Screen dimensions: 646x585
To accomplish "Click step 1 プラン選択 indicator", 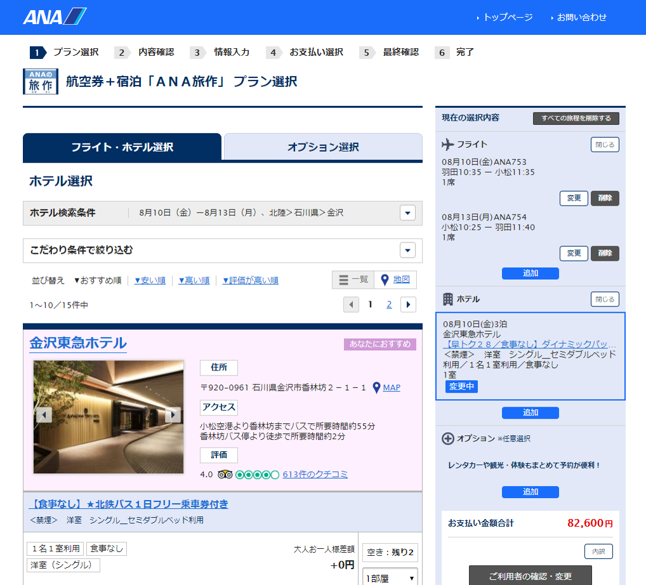I will [65, 52].
